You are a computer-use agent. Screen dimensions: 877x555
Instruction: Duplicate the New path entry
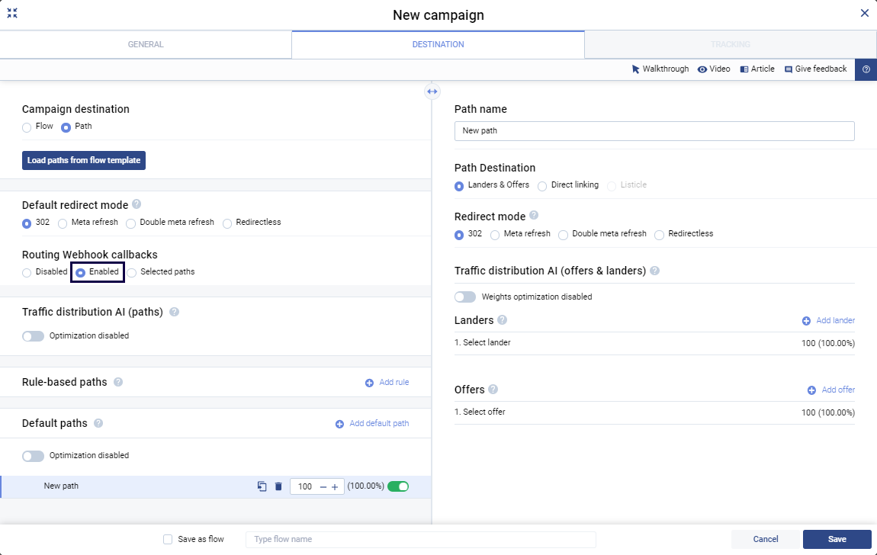[262, 486]
